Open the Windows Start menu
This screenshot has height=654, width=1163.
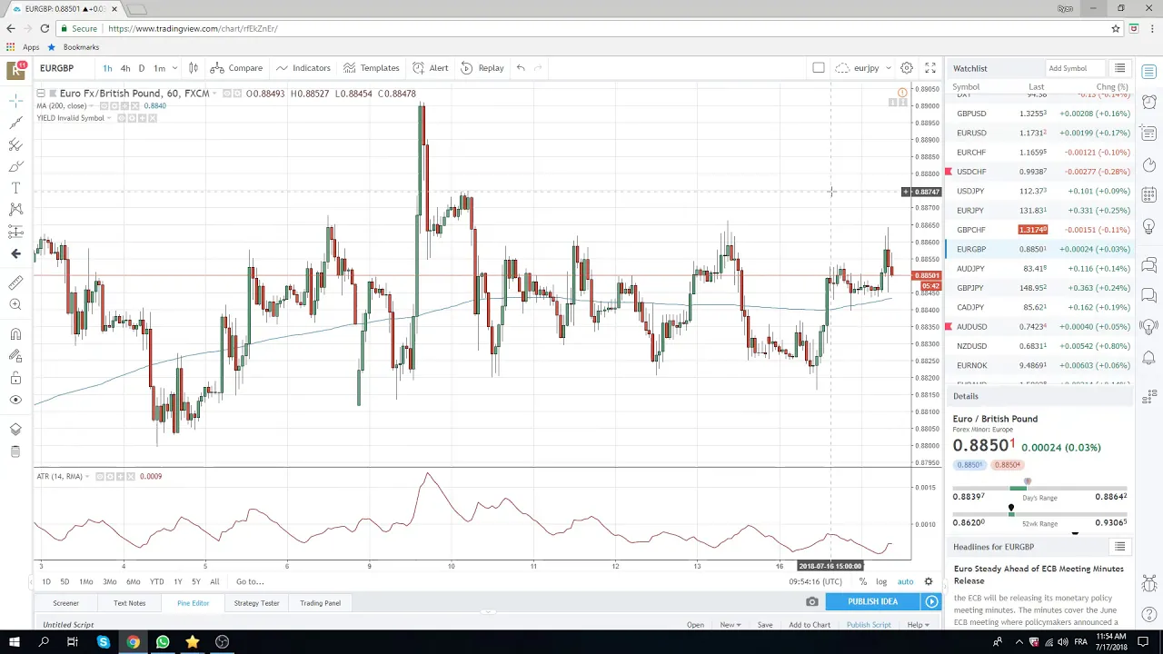[x=13, y=642]
